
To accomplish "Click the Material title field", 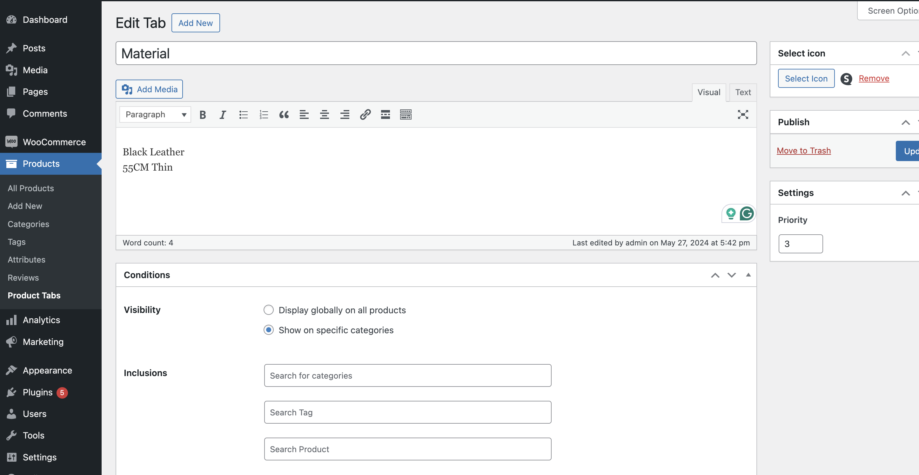I will pos(436,54).
